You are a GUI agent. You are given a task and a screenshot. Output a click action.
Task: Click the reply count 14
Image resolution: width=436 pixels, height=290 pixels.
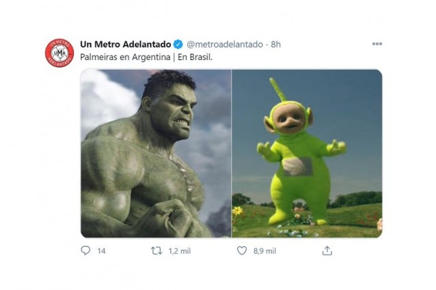click(101, 251)
